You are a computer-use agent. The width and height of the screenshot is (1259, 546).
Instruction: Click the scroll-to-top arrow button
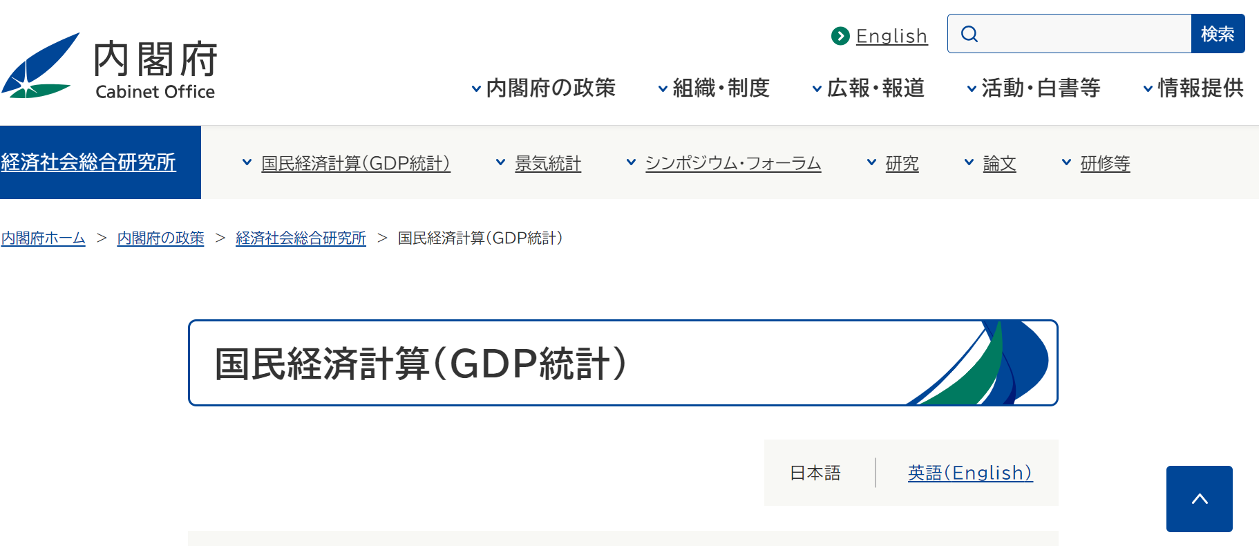click(x=1199, y=499)
